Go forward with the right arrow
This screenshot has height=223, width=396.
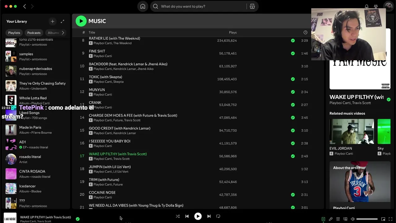[x=32, y=6]
